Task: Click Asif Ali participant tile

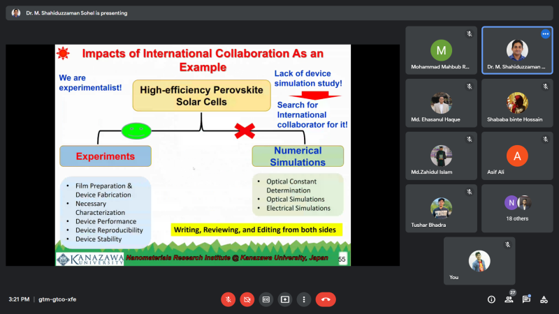Action: pyautogui.click(x=517, y=156)
